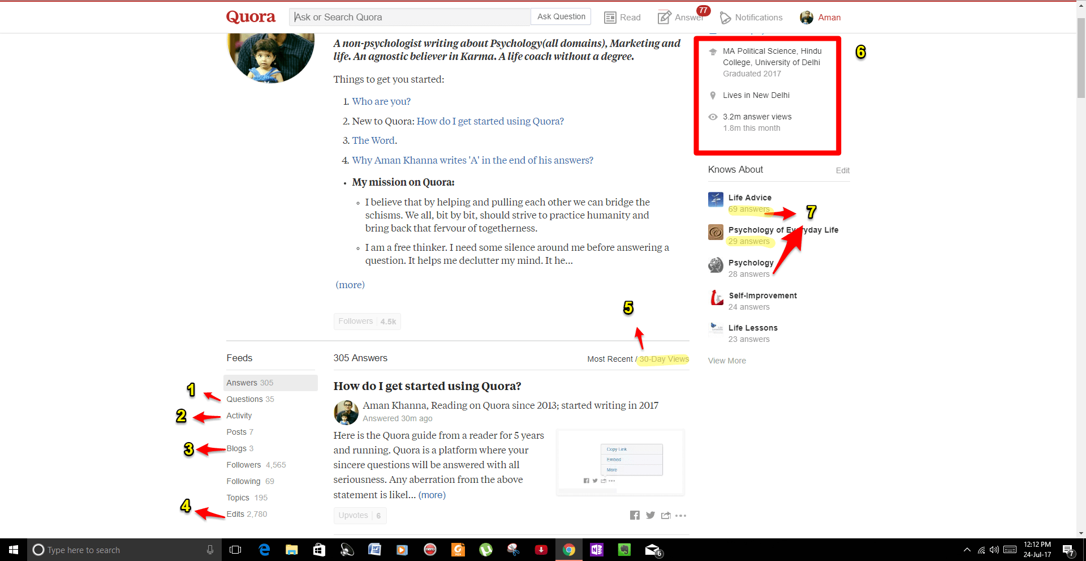Open the answer's preview image thumbnail
The width and height of the screenshot is (1086, 561).
620,462
